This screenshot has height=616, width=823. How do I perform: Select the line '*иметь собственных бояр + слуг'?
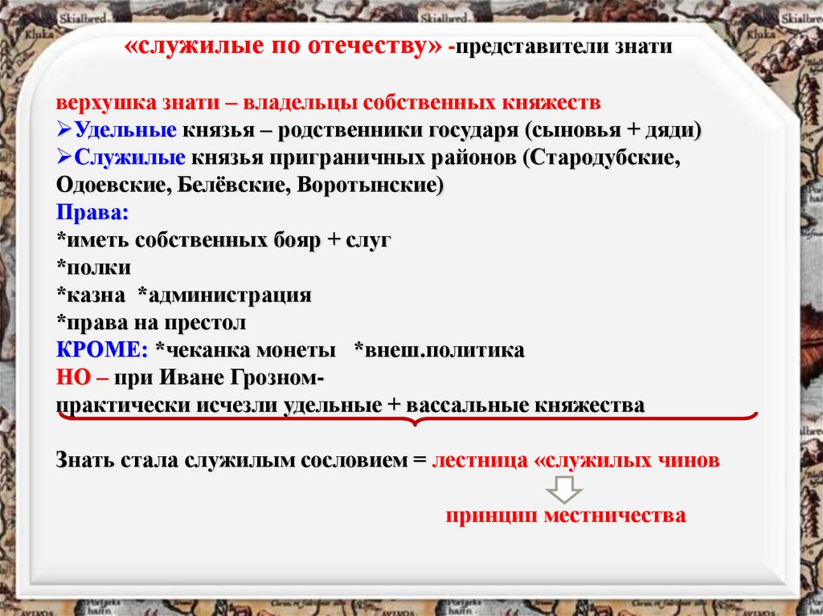pos(223,240)
